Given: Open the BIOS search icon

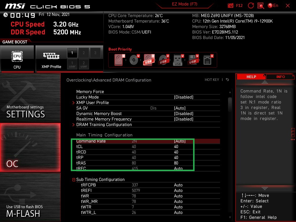Looking at the screenshot, I should 261,6.
